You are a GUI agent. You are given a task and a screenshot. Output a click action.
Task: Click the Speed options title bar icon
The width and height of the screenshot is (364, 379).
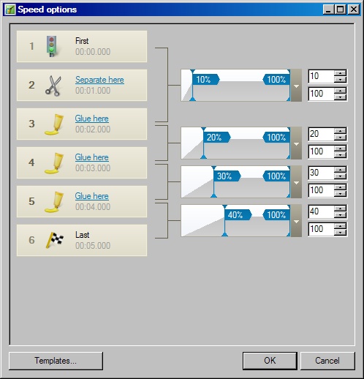coord(10,10)
